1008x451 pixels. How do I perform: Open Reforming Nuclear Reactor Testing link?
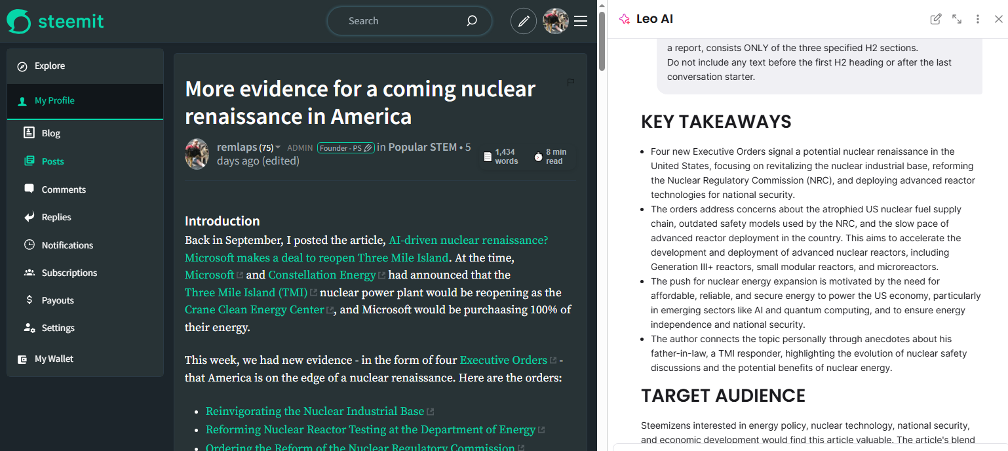(370, 429)
